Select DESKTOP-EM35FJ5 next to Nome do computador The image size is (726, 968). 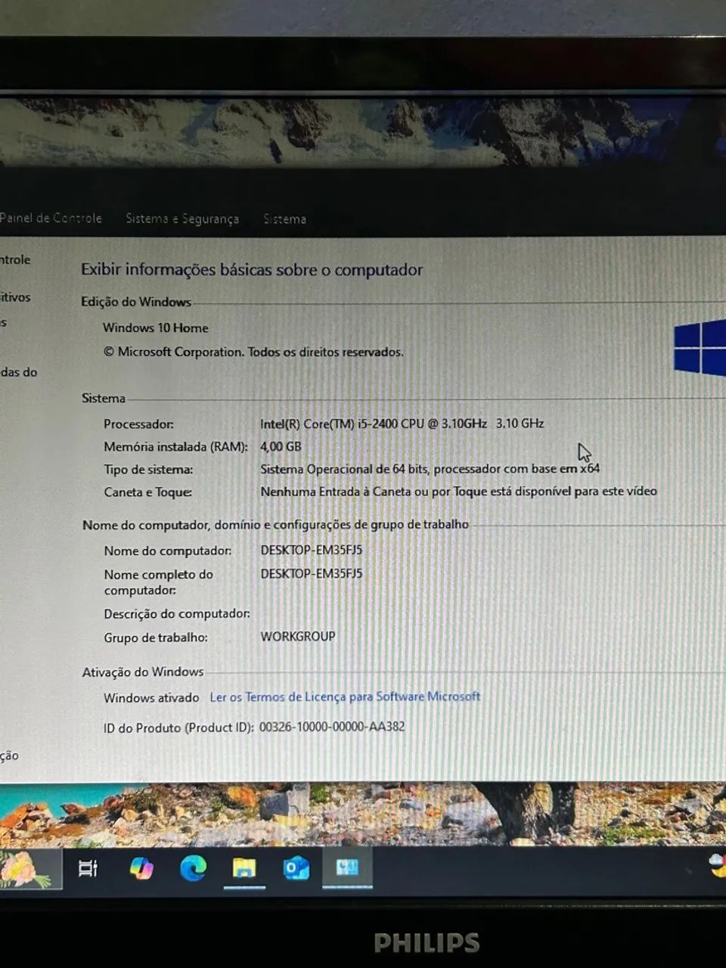point(312,550)
